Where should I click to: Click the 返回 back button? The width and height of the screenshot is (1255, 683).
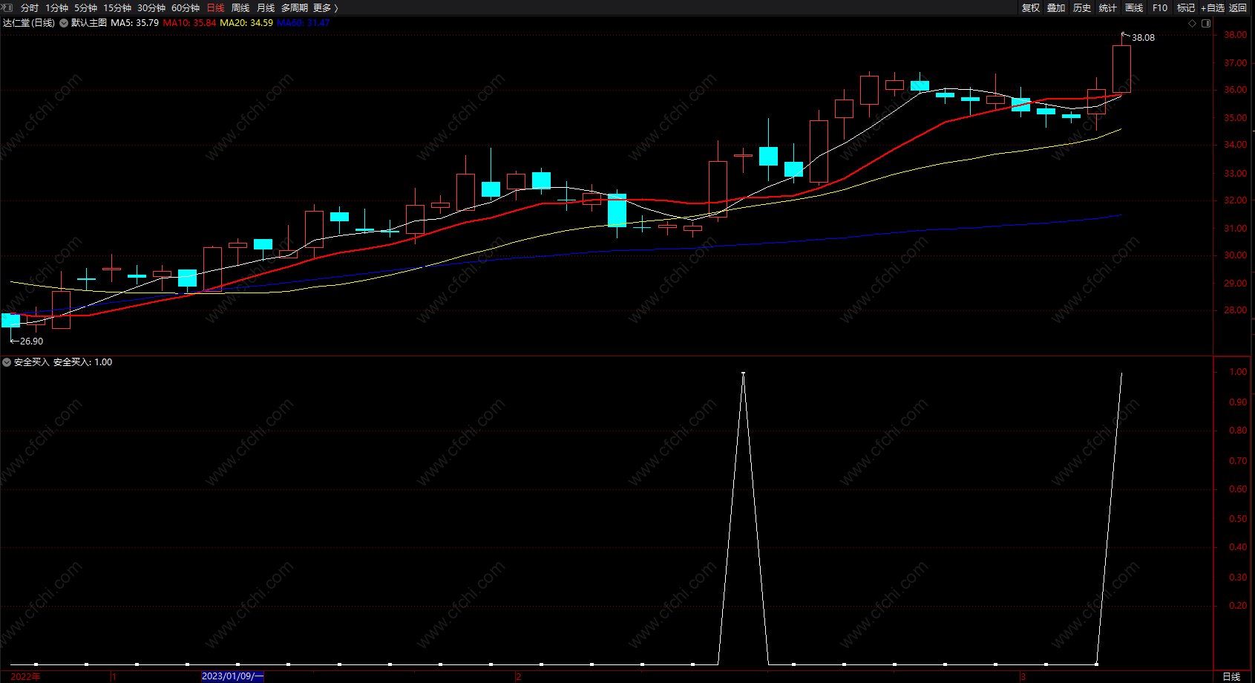tap(1238, 7)
